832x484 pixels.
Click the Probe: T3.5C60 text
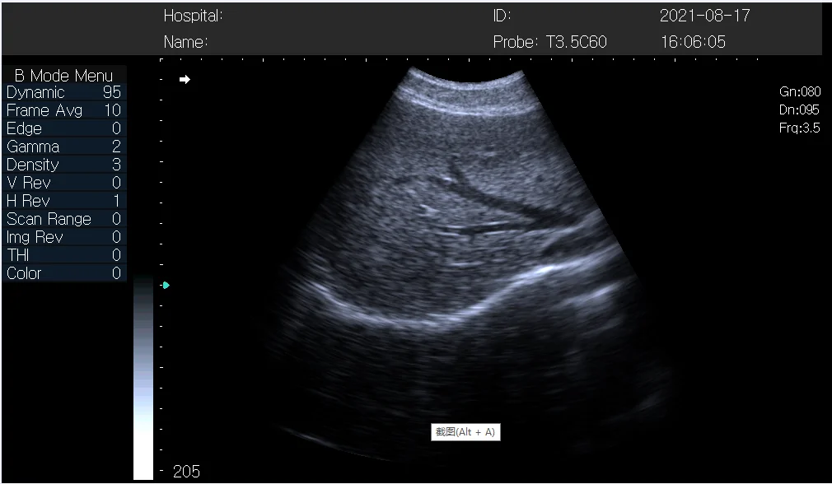pyautogui.click(x=549, y=42)
